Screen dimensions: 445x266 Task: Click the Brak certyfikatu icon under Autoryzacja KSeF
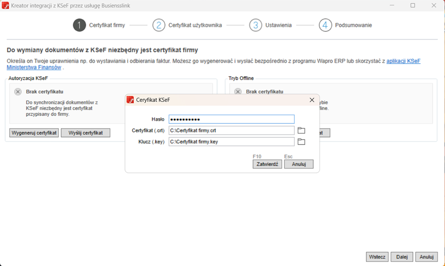18,92
